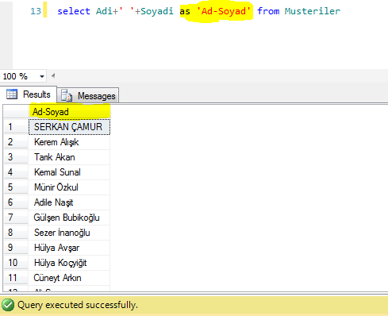The image size is (388, 316).
Task: Select the SERKAN ÇAMUR cell
Action: pyautogui.click(x=69, y=127)
